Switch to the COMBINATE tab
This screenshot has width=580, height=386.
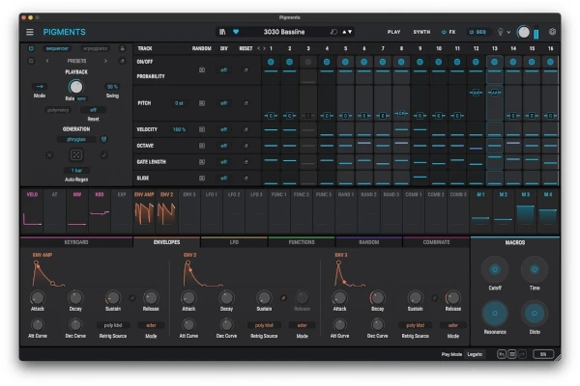[x=436, y=242]
